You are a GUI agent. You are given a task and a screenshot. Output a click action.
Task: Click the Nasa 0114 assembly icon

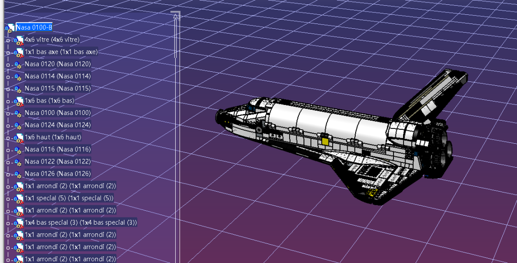pos(18,77)
